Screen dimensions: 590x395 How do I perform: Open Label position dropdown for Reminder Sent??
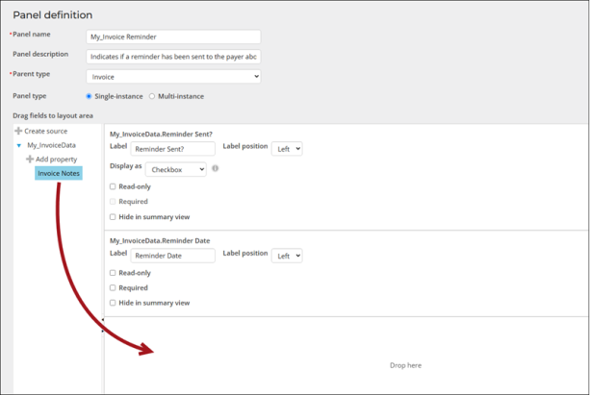[x=288, y=149]
